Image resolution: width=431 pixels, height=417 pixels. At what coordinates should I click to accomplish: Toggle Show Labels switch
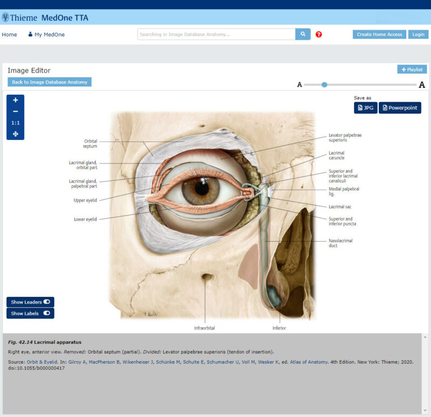click(46, 313)
